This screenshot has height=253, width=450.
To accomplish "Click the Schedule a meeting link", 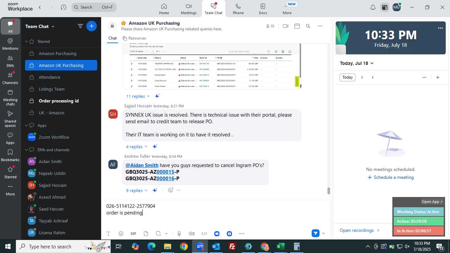I will [390, 177].
